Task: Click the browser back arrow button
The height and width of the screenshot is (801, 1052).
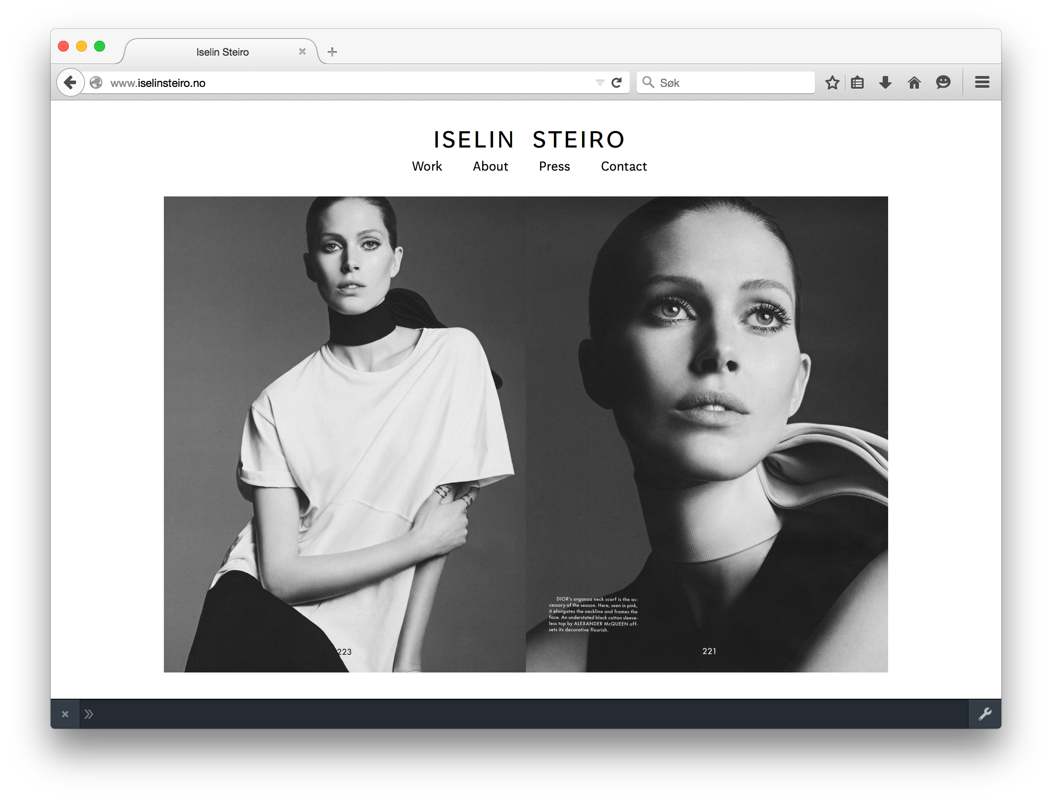Action: point(70,82)
